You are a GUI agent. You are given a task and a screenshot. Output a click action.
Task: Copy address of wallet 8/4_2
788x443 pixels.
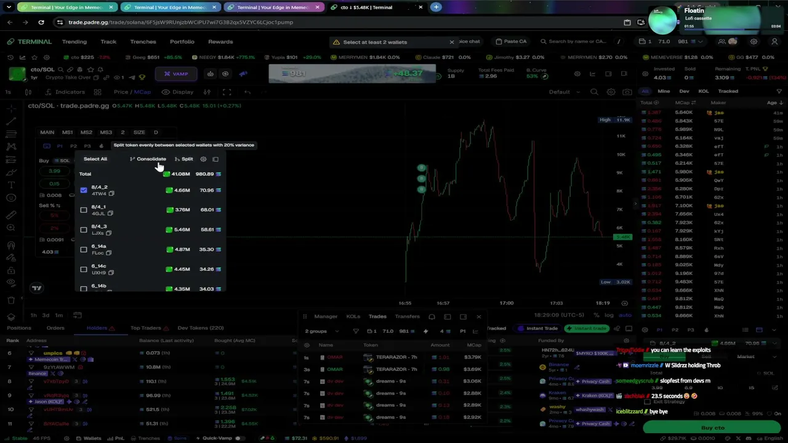111,193
